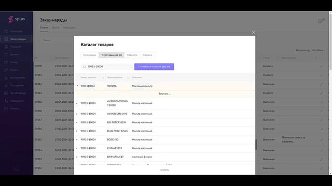Click the edit pencil for order 39363

[322, 93]
